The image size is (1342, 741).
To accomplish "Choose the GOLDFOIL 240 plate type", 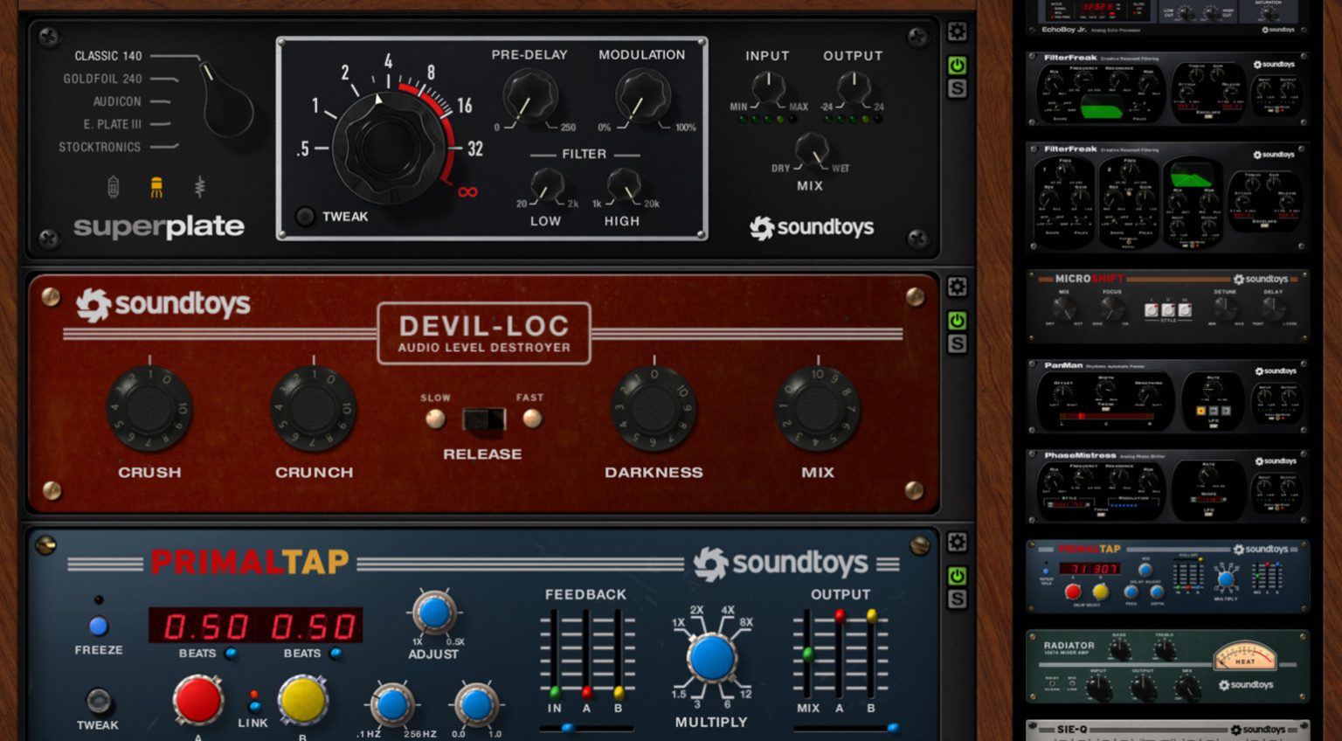I will pos(102,79).
